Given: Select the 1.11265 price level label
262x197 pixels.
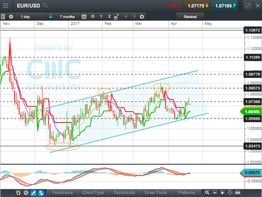Looking at the screenshot, I should pos(253,57).
